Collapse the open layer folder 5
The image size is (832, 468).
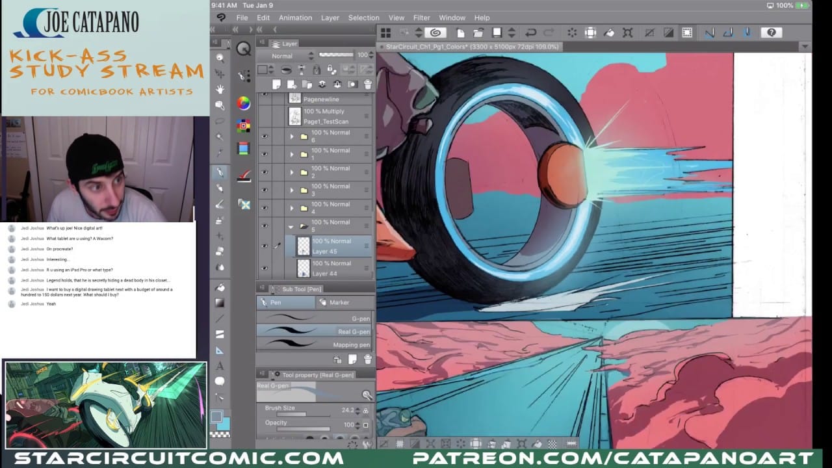(291, 226)
